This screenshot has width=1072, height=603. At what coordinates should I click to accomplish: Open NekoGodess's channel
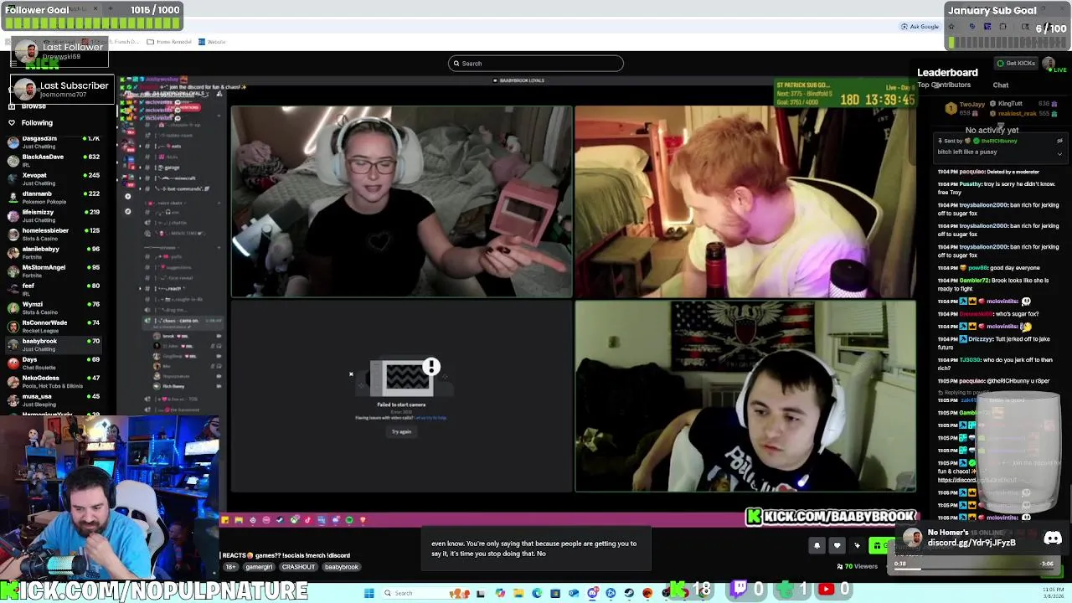tap(54, 382)
